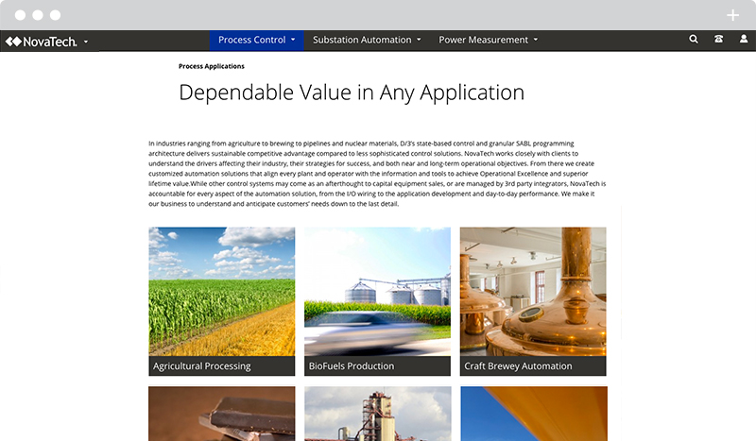This screenshot has height=441, width=756.
Task: Click the grain silos thumbnail image
Action: (377, 292)
